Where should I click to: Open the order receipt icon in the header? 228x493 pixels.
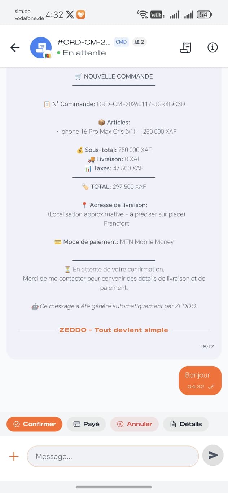click(185, 47)
